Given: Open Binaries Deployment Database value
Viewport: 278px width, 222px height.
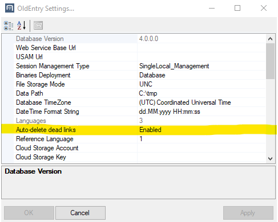Looking at the screenshot, I should (202, 75).
